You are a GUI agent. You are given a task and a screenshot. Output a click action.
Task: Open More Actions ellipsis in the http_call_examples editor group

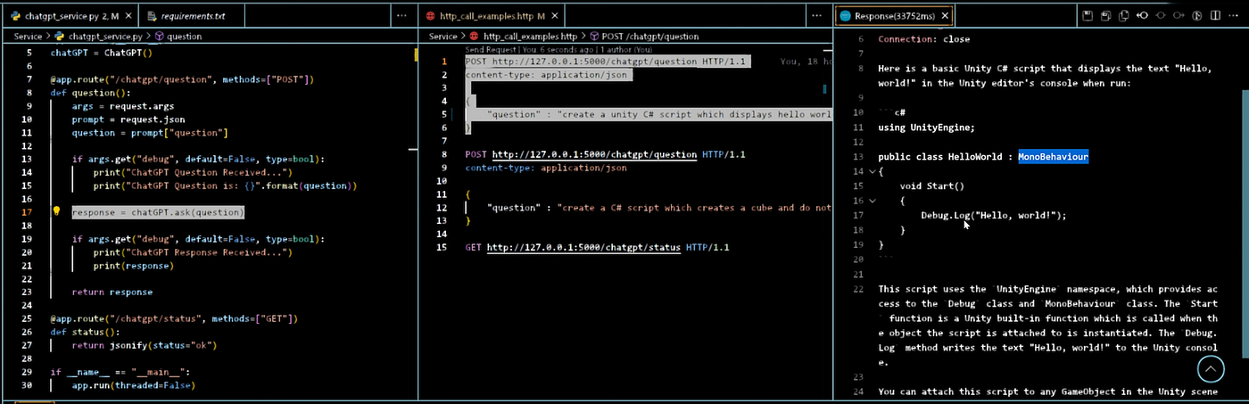coord(815,15)
